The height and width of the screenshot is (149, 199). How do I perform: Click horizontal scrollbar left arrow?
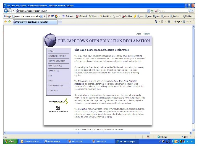(x=5, y=133)
